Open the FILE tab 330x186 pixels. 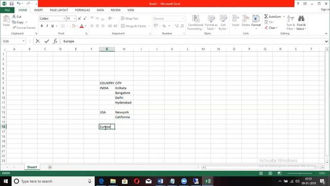pyautogui.click(x=7, y=10)
